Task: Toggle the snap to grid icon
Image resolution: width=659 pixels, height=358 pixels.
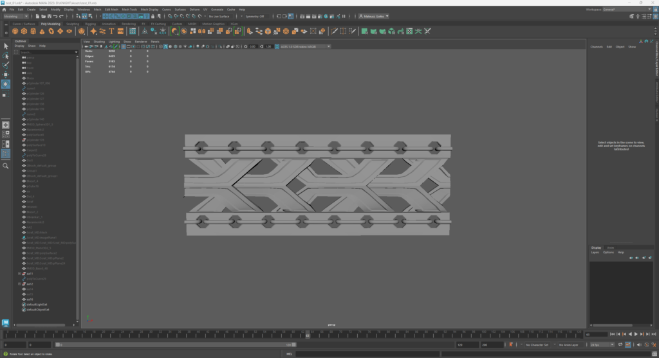Action: (x=170, y=16)
